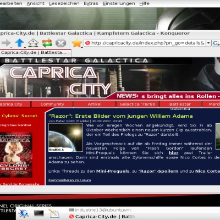Open the Mini-Prequels thread link
Screen dimensions: 220x220
coord(113,171)
